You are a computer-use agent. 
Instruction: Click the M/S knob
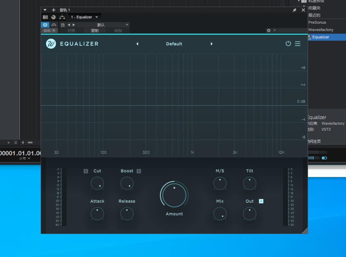[220, 183]
